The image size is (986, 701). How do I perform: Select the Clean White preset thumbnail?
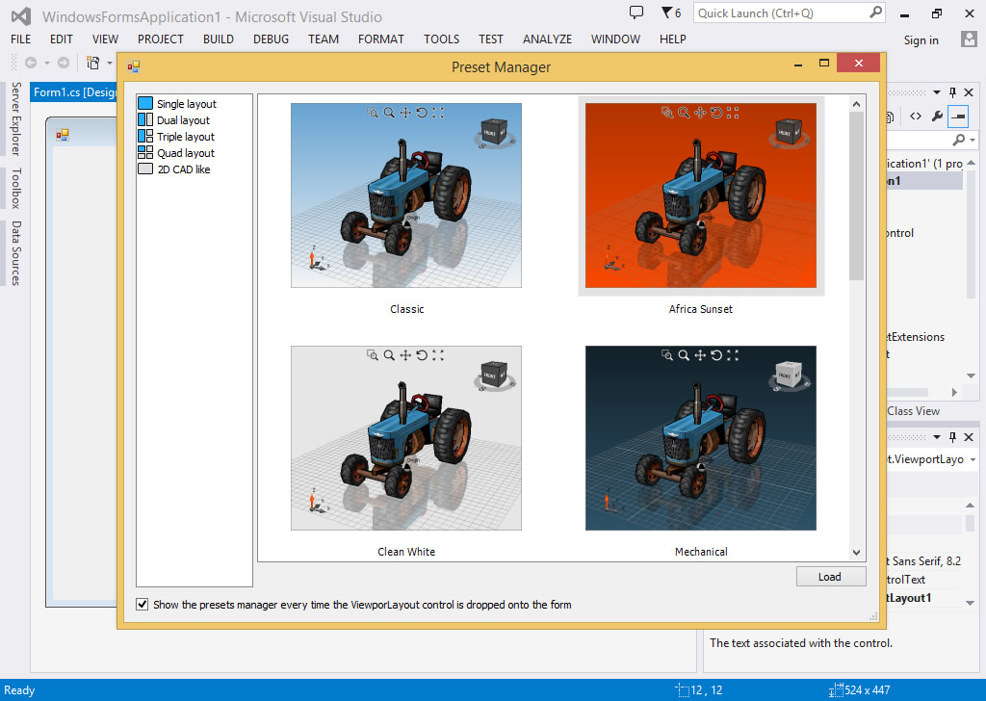click(x=406, y=438)
